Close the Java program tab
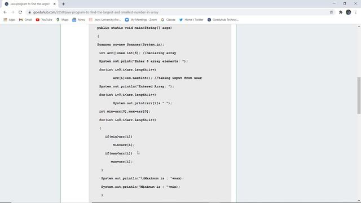 [x=55, y=4]
